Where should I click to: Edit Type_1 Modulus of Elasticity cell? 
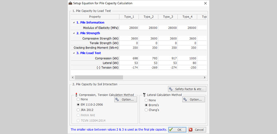(x=129, y=28)
